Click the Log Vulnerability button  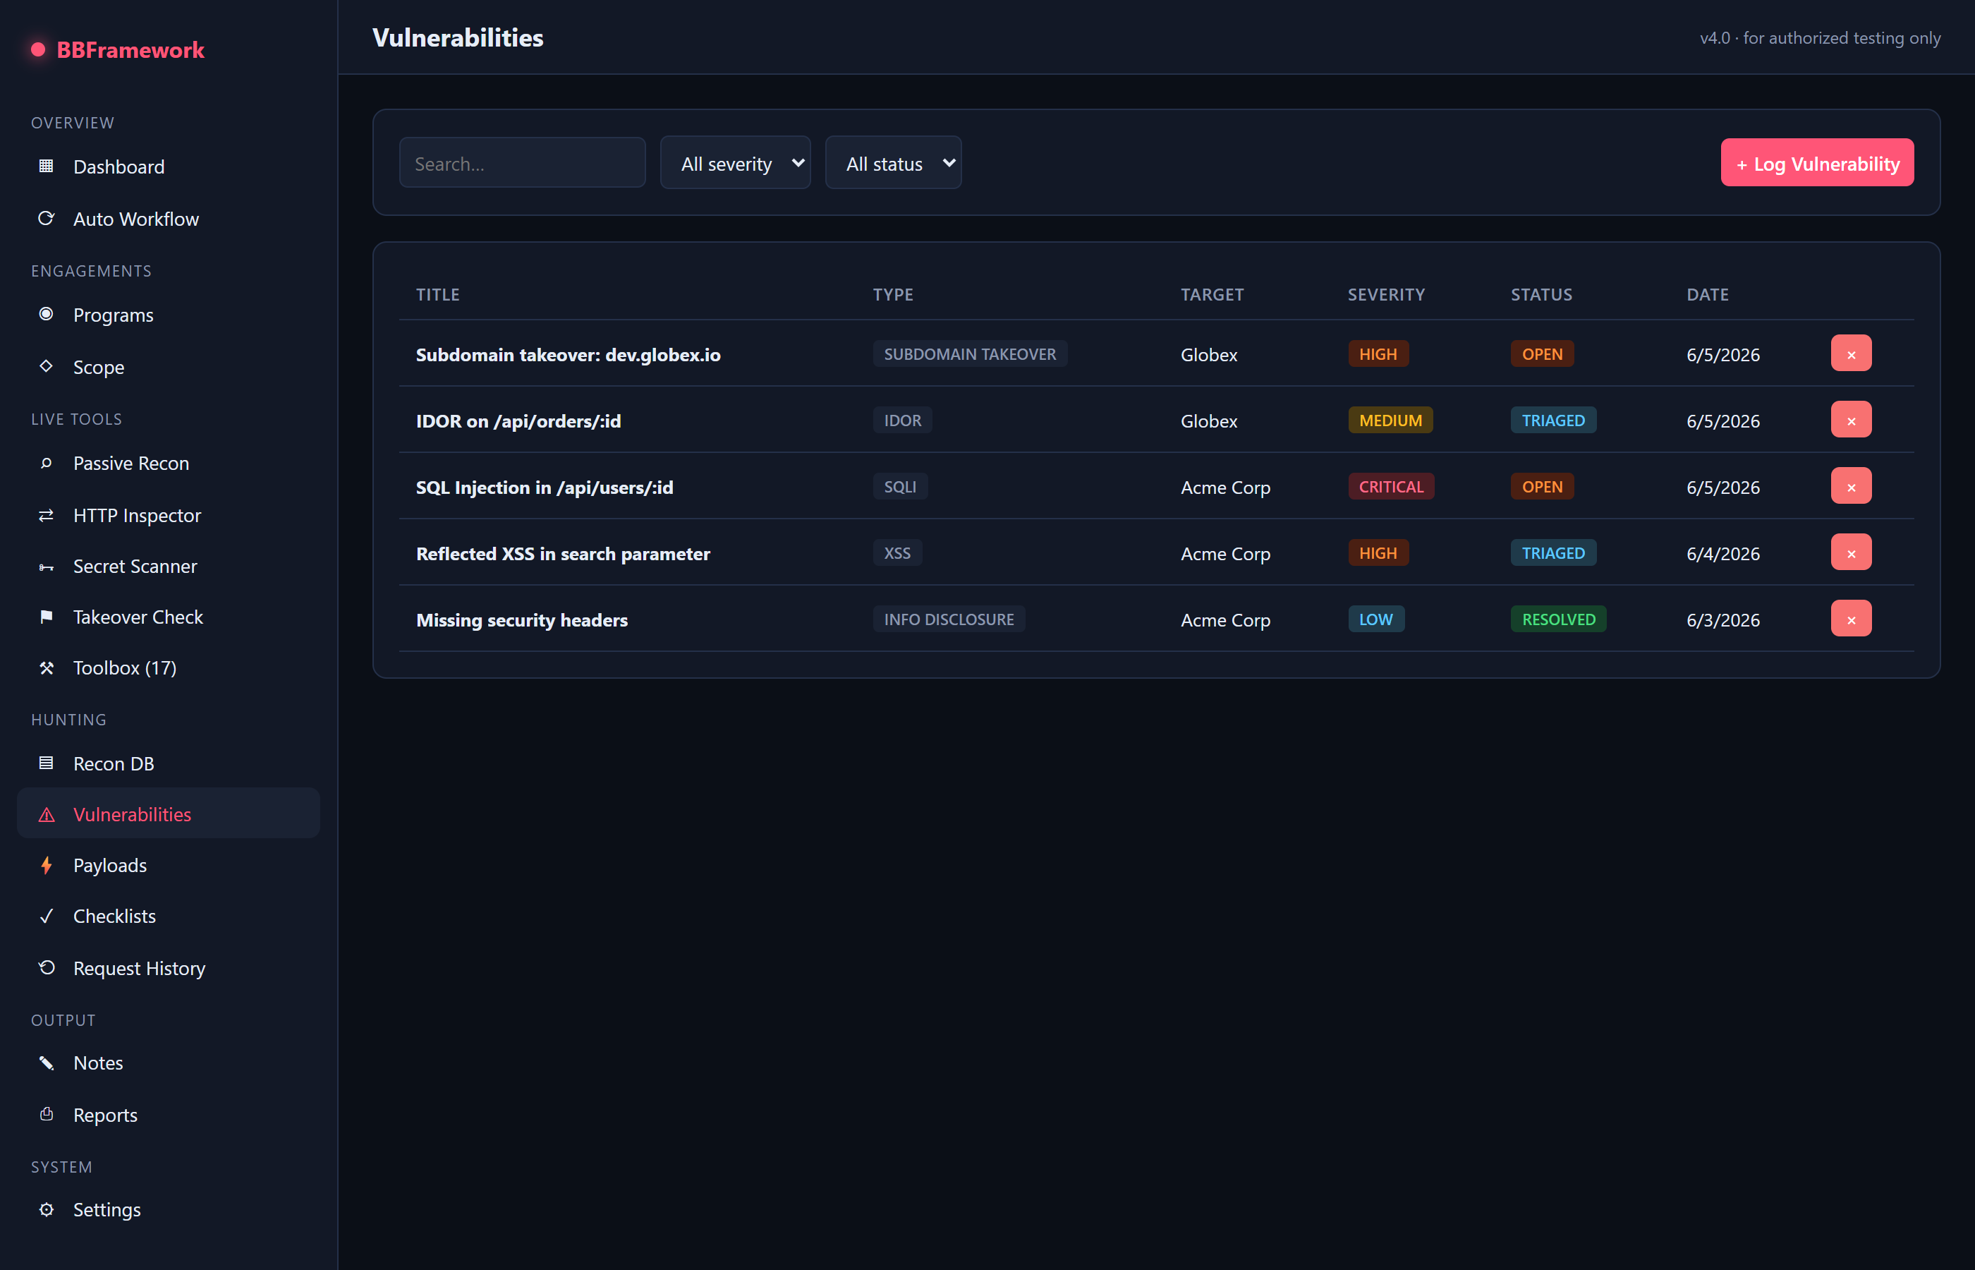tap(1817, 162)
